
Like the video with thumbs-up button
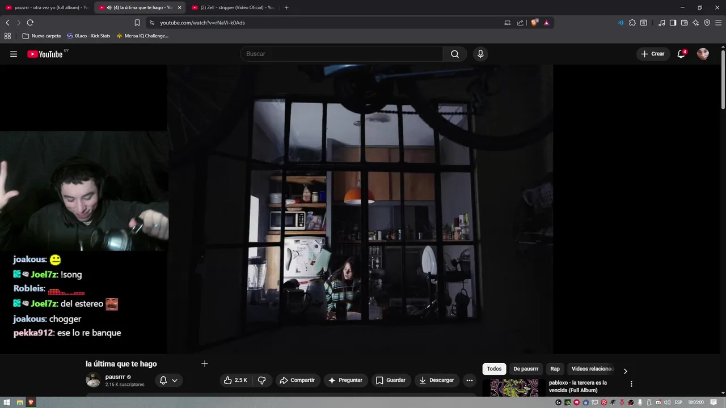(x=235, y=380)
